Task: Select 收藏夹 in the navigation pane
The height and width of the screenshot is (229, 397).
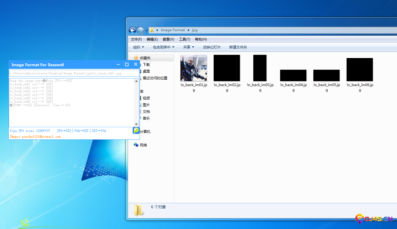Action: 145,58
